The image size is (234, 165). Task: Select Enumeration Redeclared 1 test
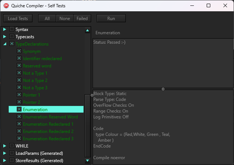[x=48, y=124]
